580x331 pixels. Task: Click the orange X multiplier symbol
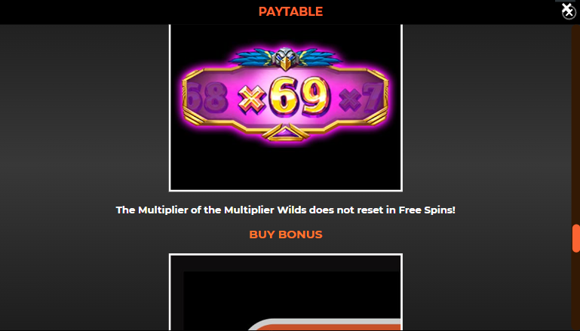coord(252,98)
